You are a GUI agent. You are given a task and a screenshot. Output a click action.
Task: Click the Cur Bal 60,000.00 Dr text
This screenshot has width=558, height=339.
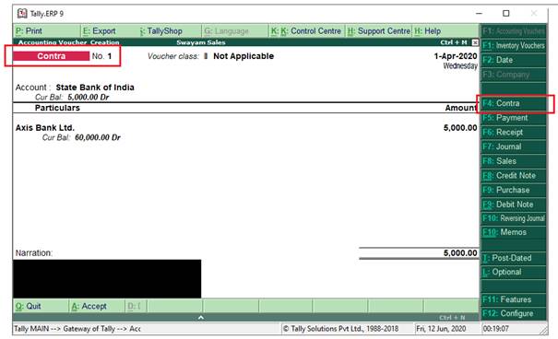click(x=81, y=137)
